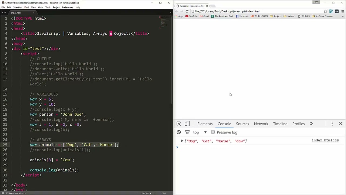Image resolution: width=346 pixels, height=195 pixels.
Task: Open the top execution context dropdown
Action: point(200,132)
